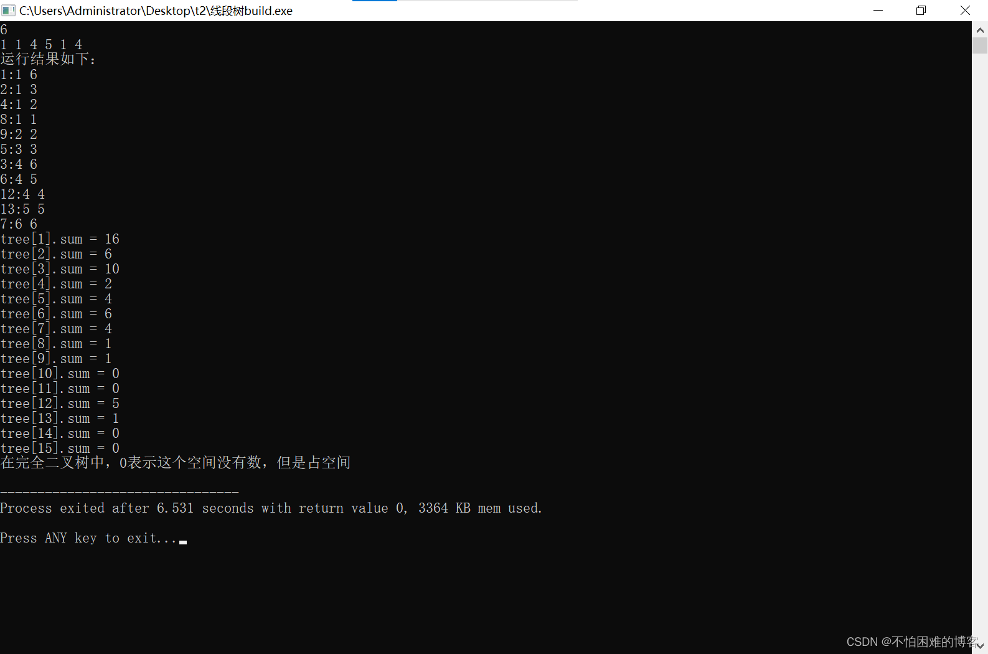Screen dimensions: 988x654
Task: Click the 'Process exited after 6.531 seconds' line
Action: pyautogui.click(x=271, y=508)
